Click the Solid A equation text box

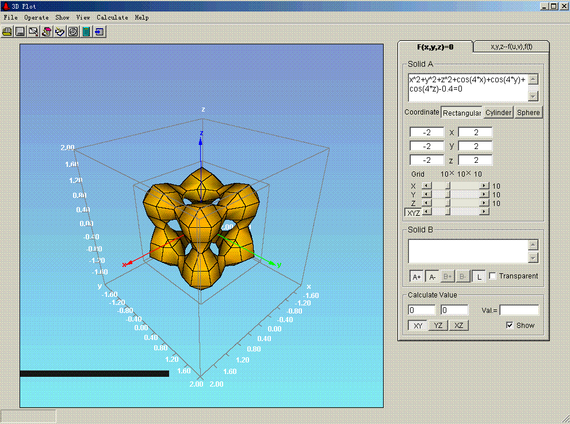[x=468, y=88]
